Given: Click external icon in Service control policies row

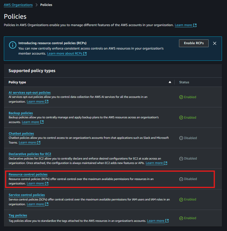Looking at the screenshot, I should click(x=47, y=204).
